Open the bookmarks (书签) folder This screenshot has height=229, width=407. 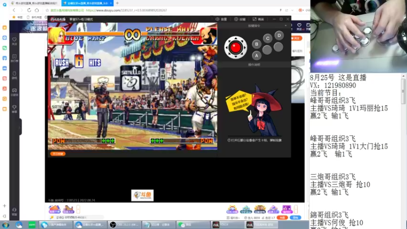point(18,17)
